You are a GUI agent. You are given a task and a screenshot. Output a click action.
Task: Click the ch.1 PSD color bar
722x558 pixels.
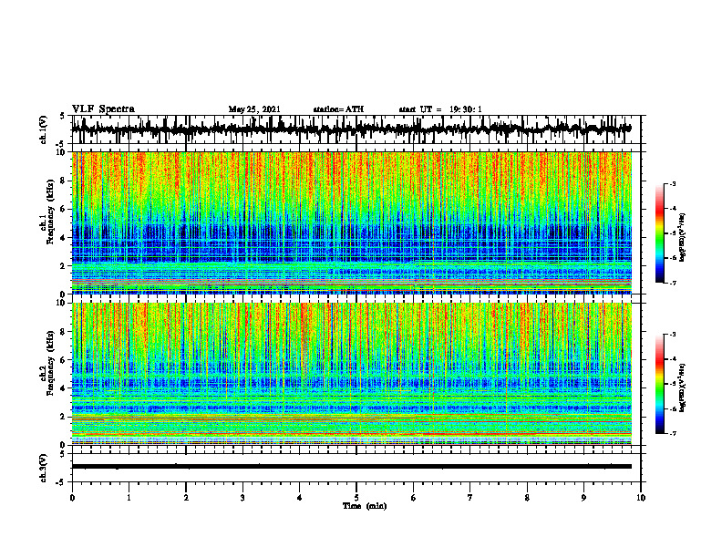click(x=660, y=233)
